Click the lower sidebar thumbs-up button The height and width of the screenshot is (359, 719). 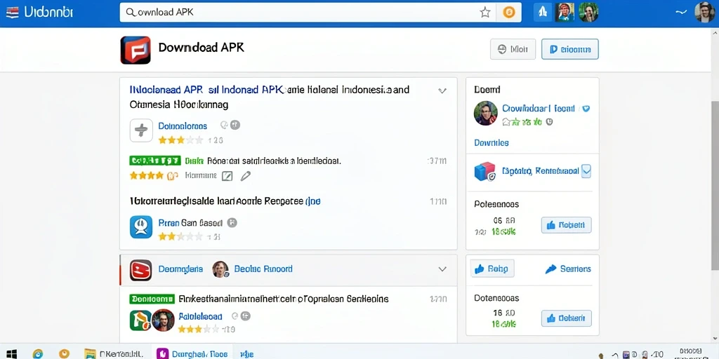coord(567,318)
